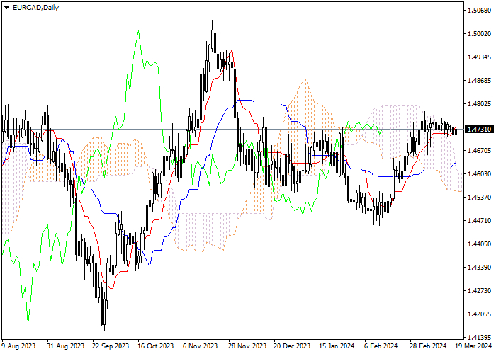Click the 31 Aug 2023 date label
This screenshot has height=354, width=496.
pyautogui.click(x=65, y=346)
